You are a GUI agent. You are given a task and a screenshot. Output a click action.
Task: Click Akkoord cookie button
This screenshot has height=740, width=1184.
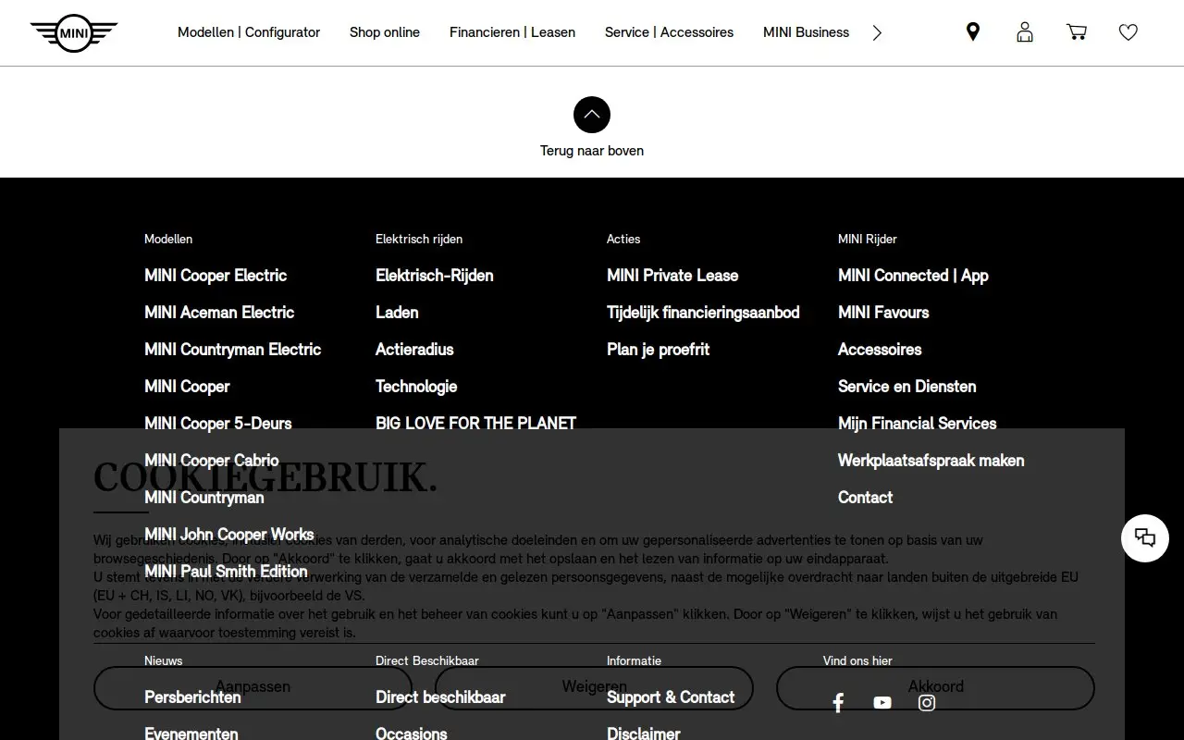(935, 687)
